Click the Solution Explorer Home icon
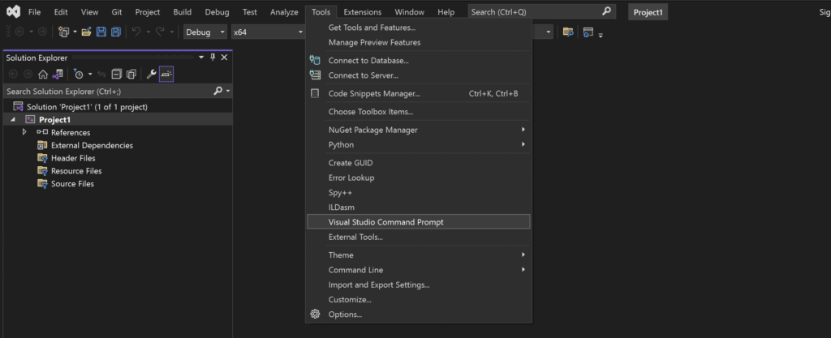The height and width of the screenshot is (338, 831). (x=43, y=75)
